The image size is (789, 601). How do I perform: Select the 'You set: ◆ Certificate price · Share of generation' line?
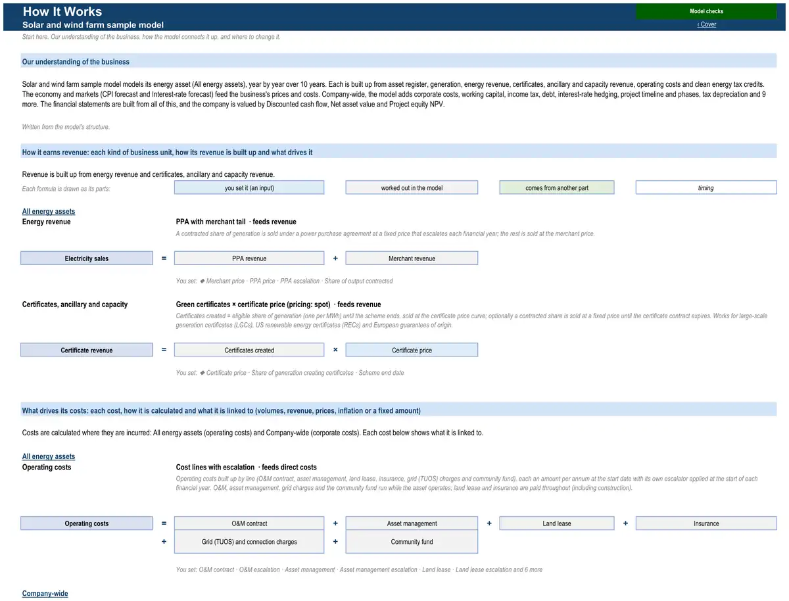[x=290, y=373]
